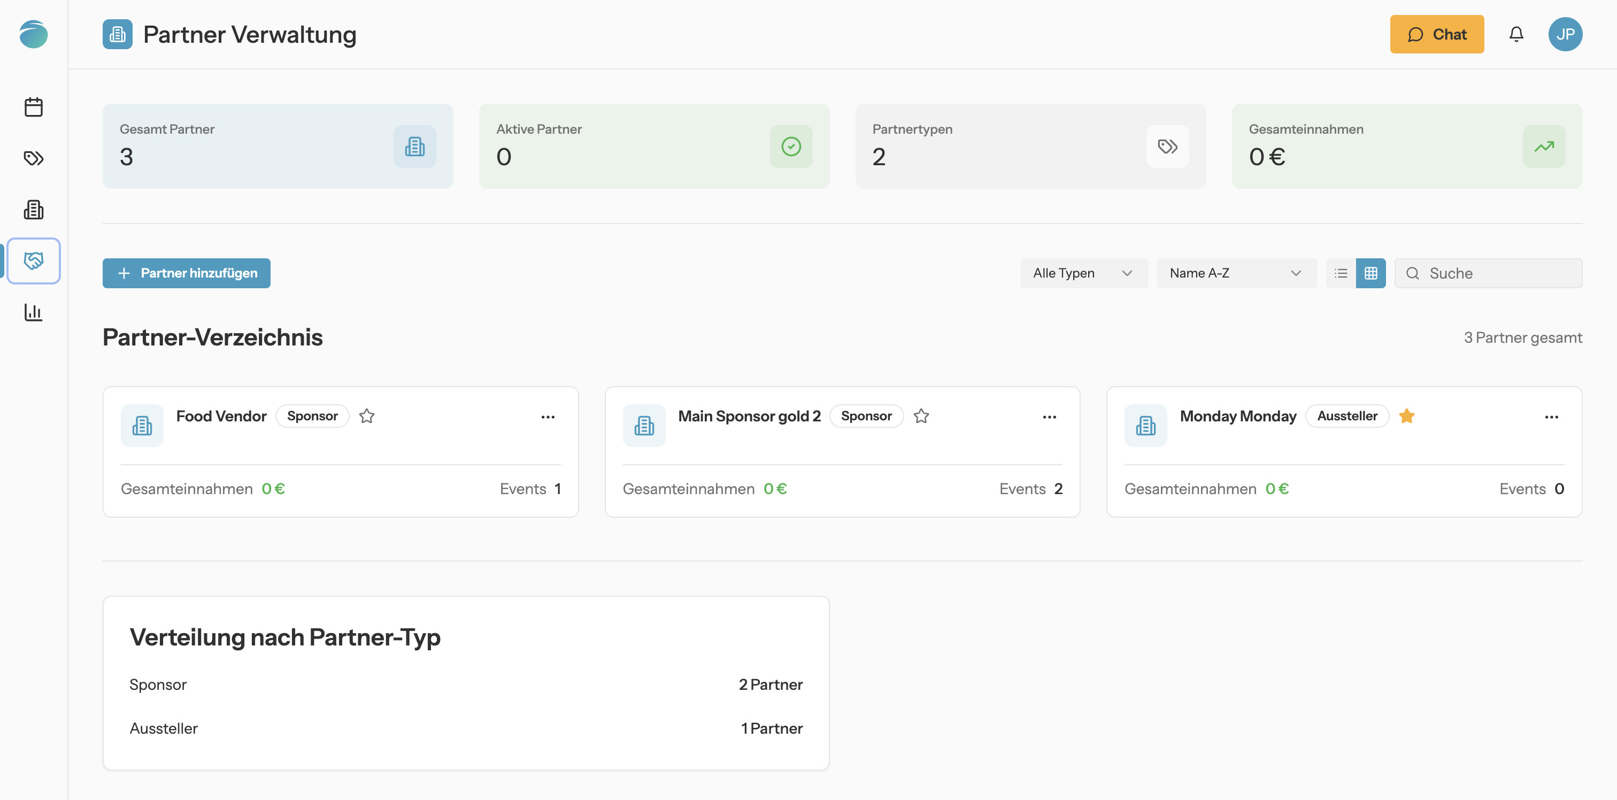Click '2 Partner' count text
This screenshot has height=800, width=1617.
tap(770, 684)
